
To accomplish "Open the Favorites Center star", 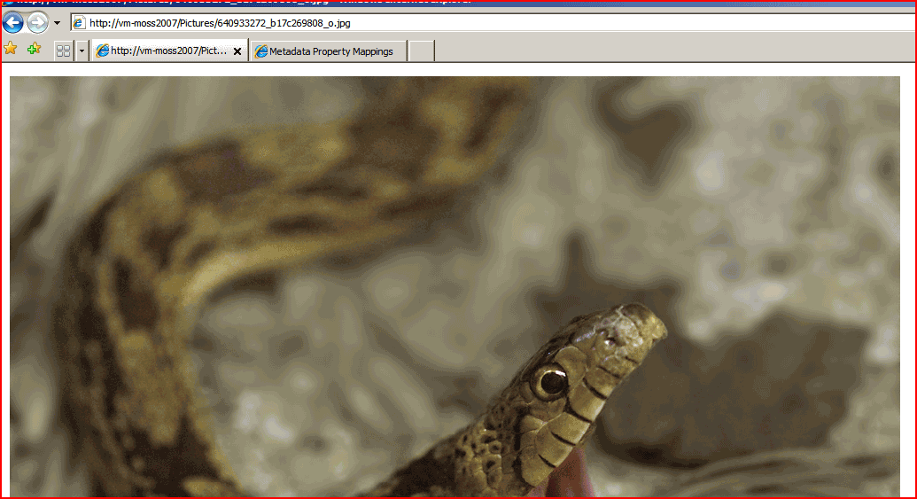I will [x=11, y=49].
